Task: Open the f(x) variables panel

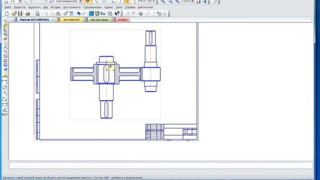Action: click(103, 13)
